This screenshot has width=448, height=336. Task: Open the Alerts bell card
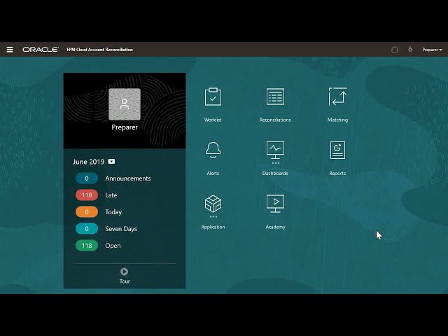point(213,158)
